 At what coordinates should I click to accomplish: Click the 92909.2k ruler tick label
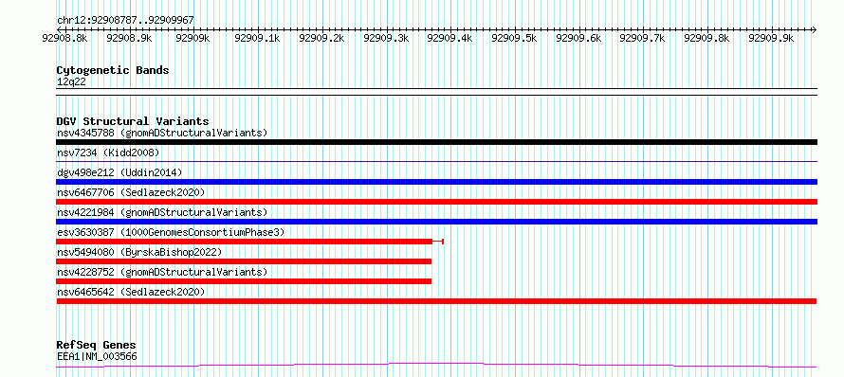pos(321,38)
